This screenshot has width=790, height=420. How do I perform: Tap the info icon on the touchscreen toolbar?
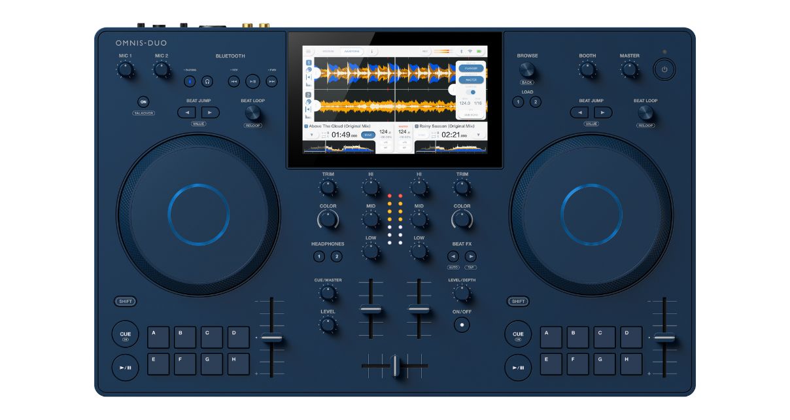point(372,51)
